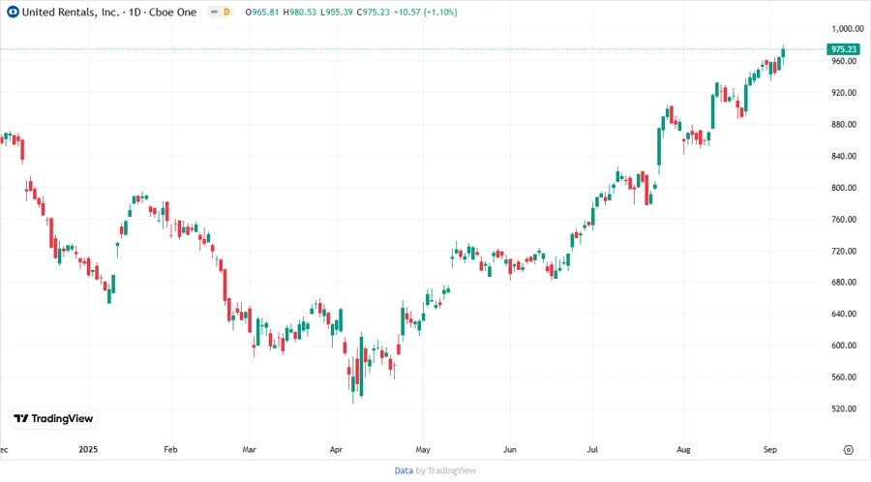Click the Aug label on time axis

click(683, 449)
